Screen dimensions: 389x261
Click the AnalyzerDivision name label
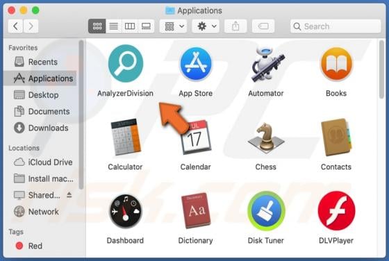click(125, 94)
